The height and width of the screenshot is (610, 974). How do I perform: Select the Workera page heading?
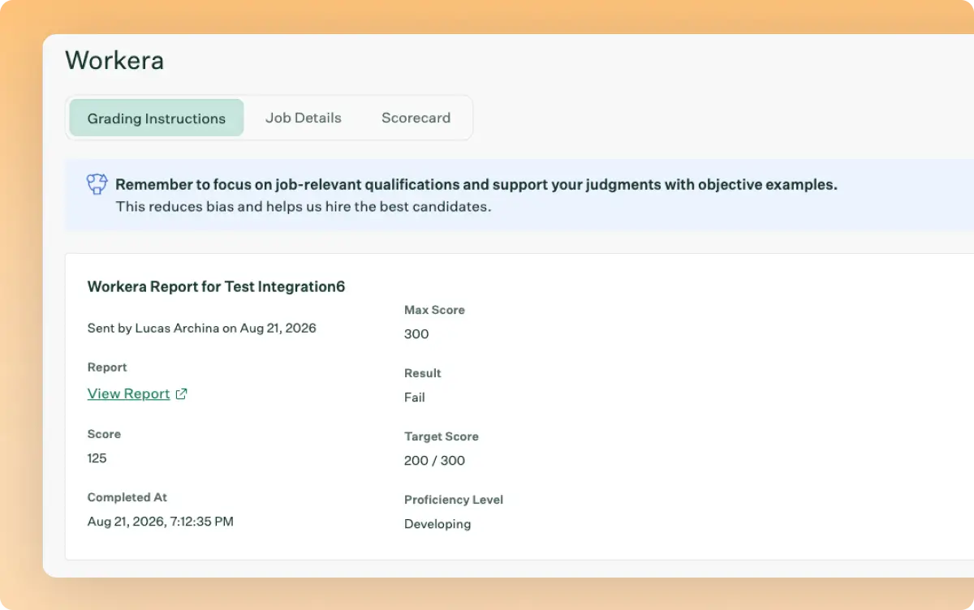[x=114, y=60]
